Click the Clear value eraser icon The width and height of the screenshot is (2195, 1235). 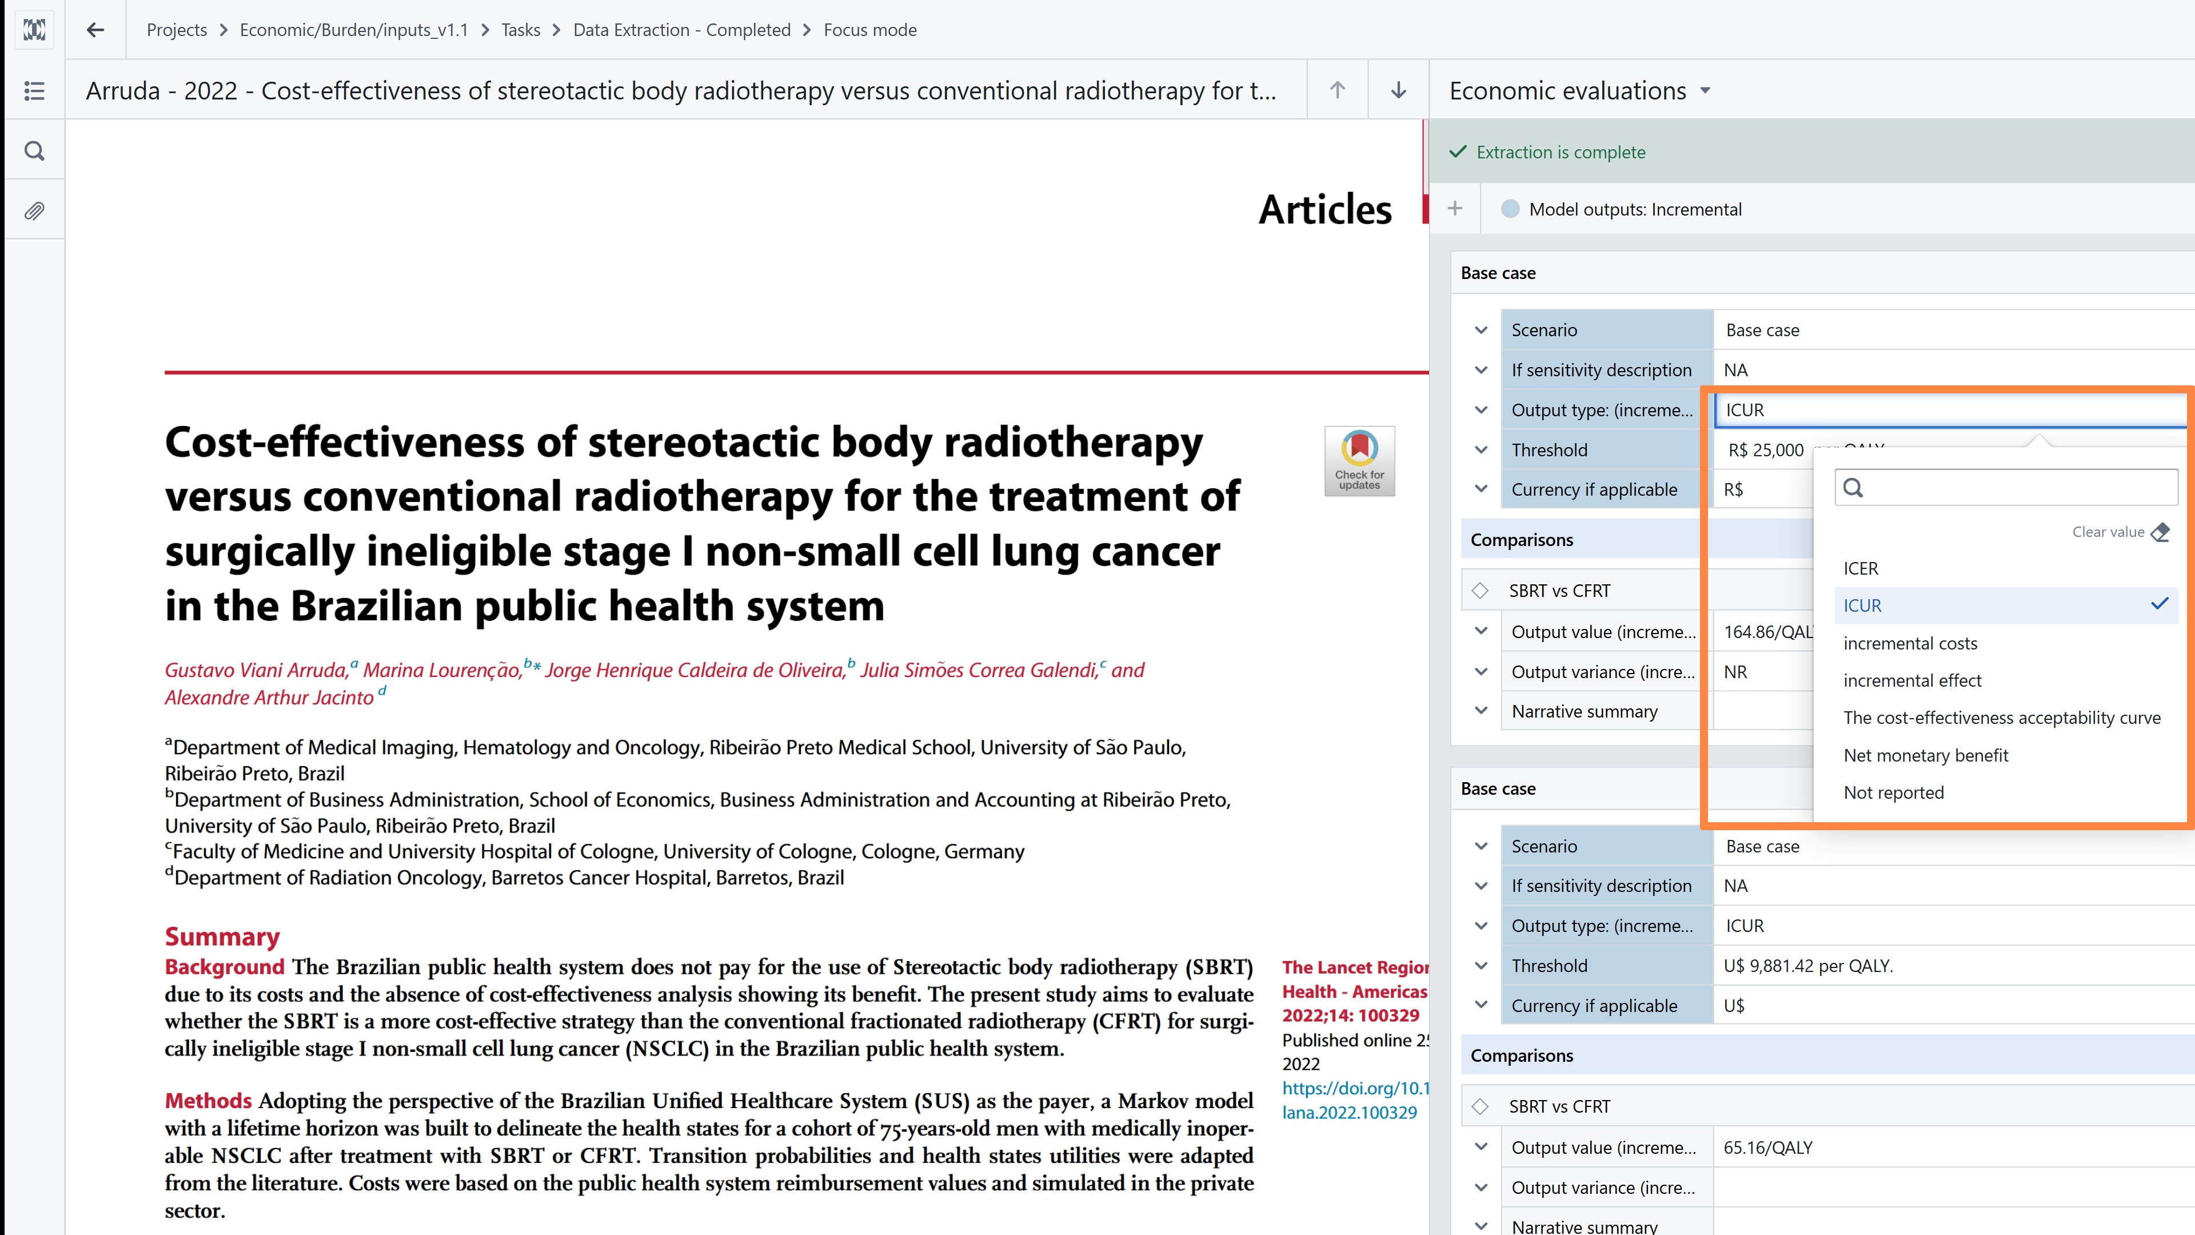[2160, 533]
